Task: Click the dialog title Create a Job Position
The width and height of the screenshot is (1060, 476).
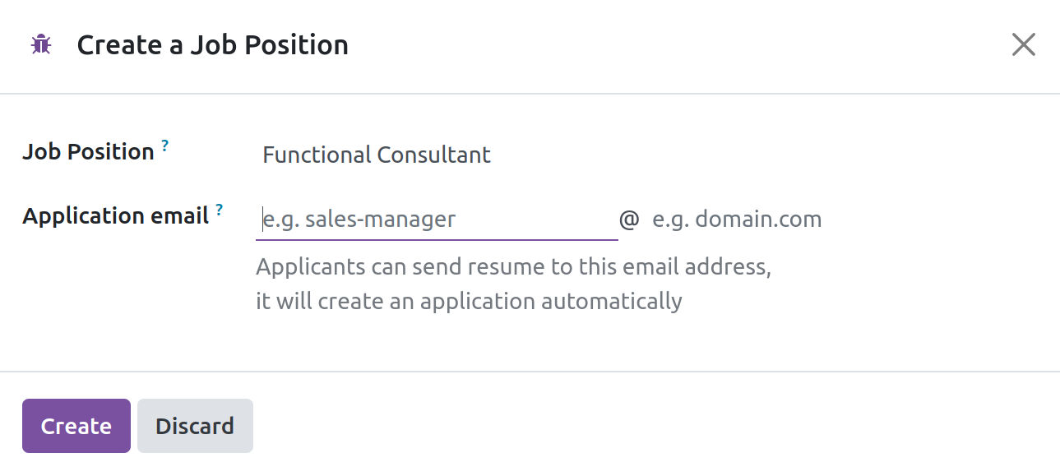Action: [x=213, y=44]
